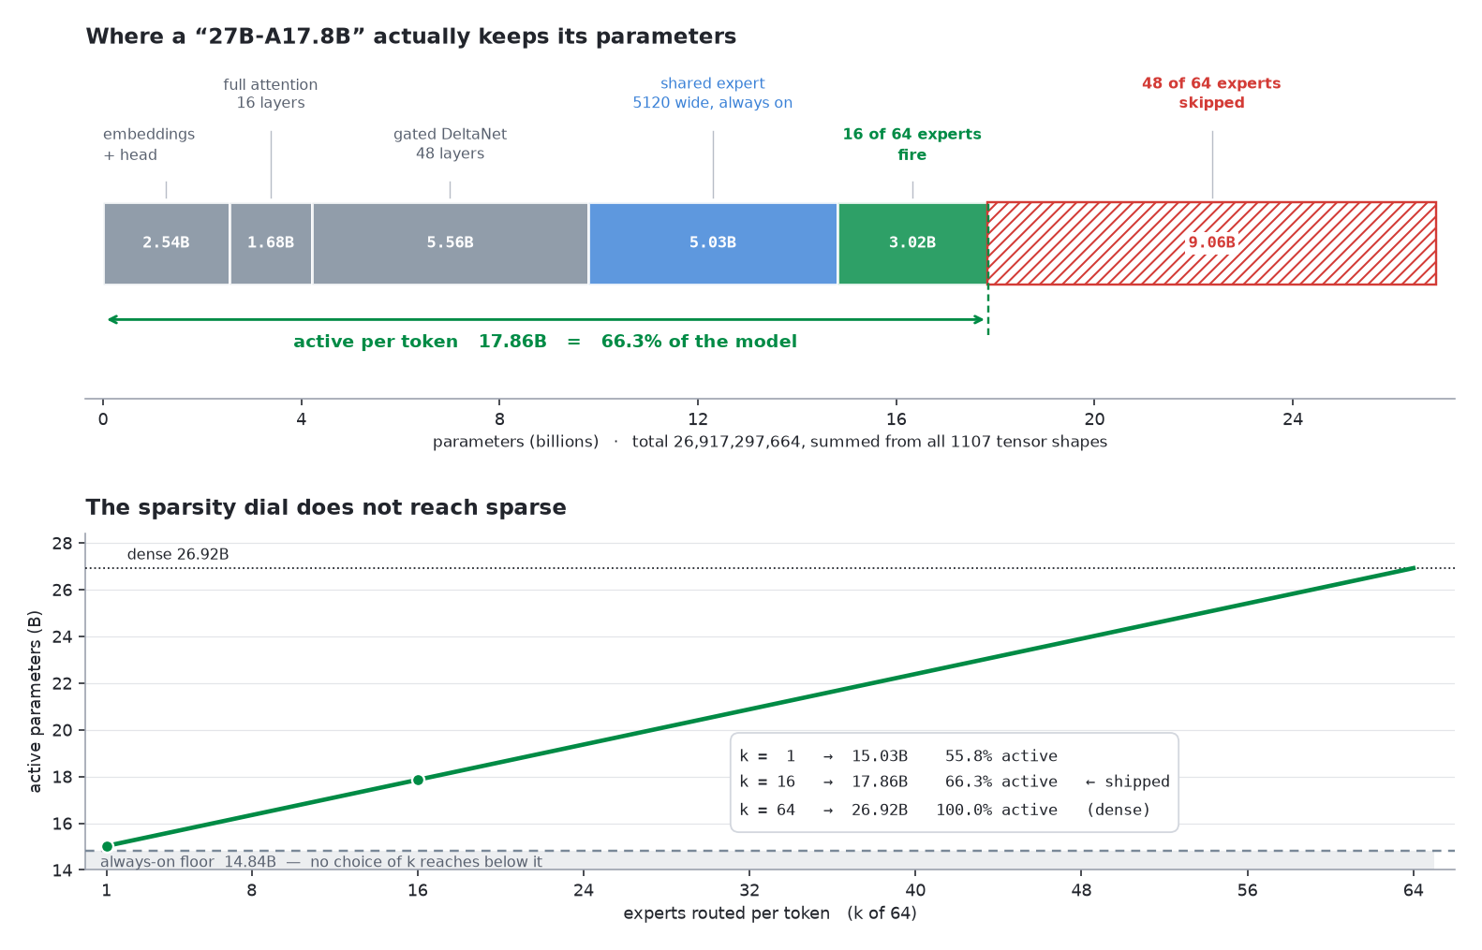Click the k=16 shipped data point
1482x950 pixels.
[418, 780]
